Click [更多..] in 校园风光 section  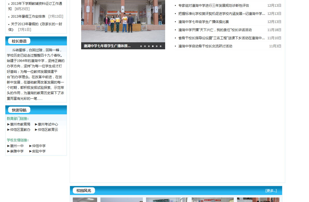[x=271, y=191]
